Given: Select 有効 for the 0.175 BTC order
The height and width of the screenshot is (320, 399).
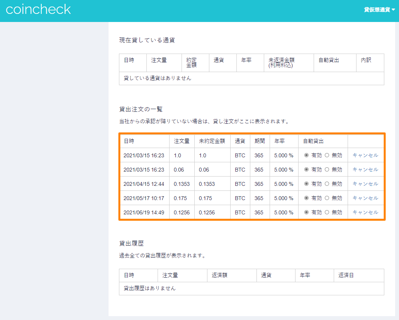Looking at the screenshot, I should click(x=306, y=198).
